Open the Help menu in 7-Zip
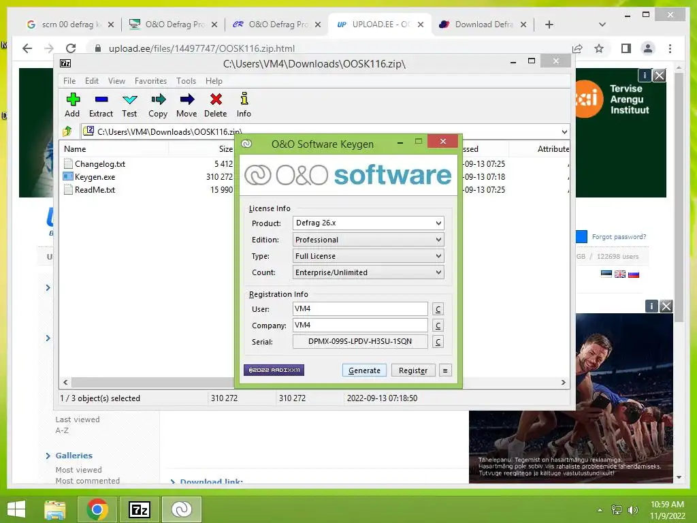This screenshot has height=523, width=697. click(x=214, y=81)
